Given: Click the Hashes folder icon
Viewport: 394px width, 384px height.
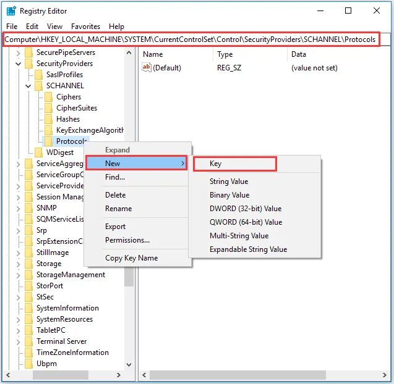Looking at the screenshot, I should coord(48,119).
